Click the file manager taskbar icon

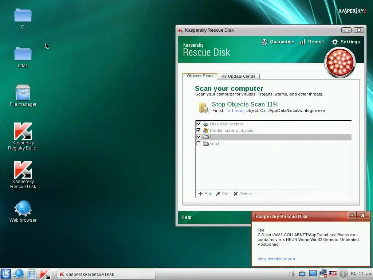32,274
